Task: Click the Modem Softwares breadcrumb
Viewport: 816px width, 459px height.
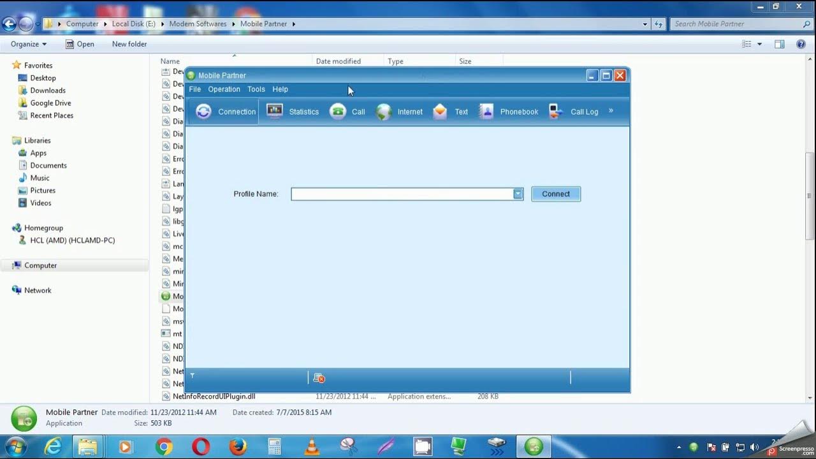Action: click(198, 24)
